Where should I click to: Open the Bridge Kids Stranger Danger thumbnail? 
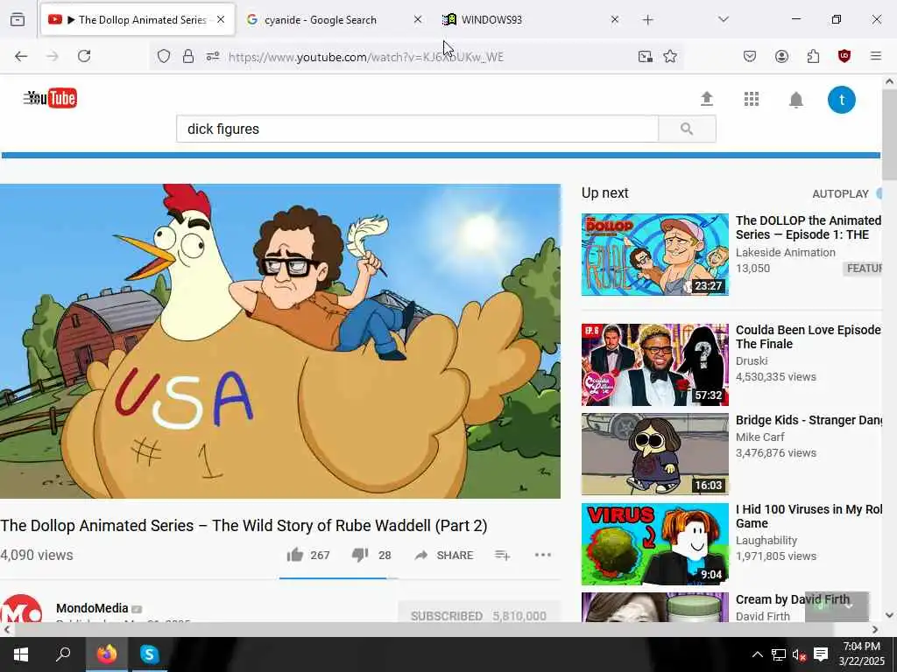tap(655, 454)
